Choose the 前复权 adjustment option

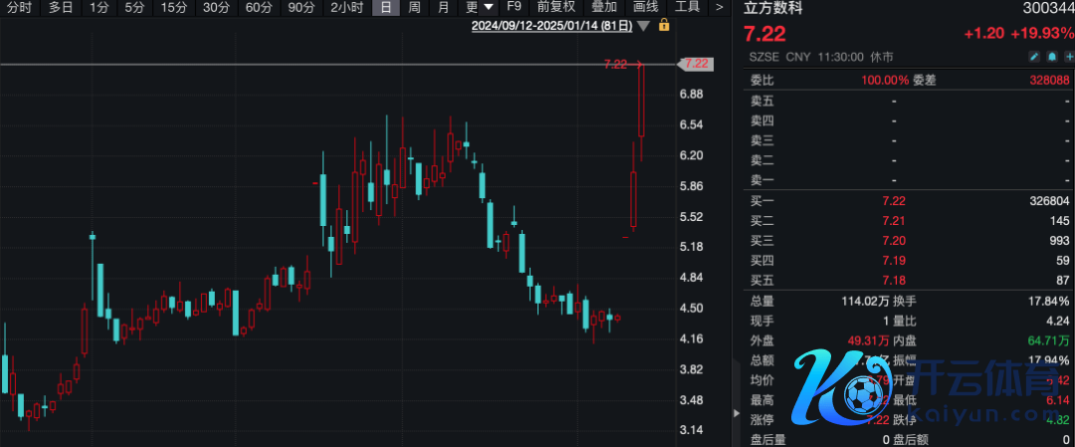point(556,8)
